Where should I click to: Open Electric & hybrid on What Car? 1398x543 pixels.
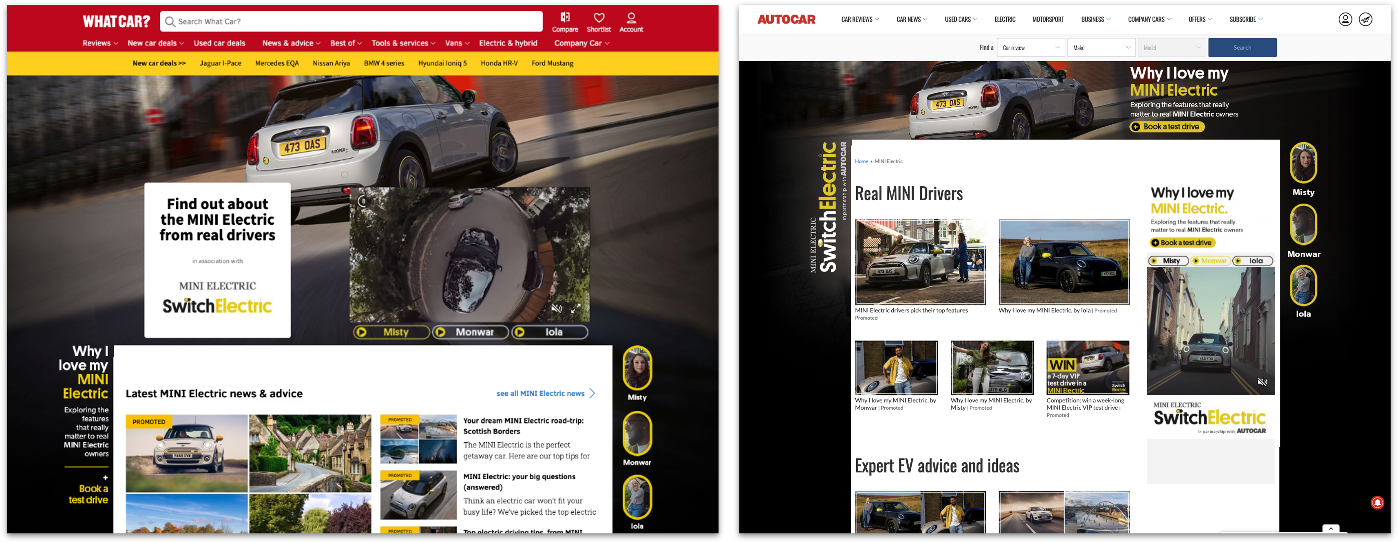[x=508, y=43]
